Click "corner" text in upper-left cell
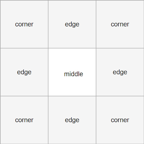The image size is (144, 144). pyautogui.click(x=24, y=24)
